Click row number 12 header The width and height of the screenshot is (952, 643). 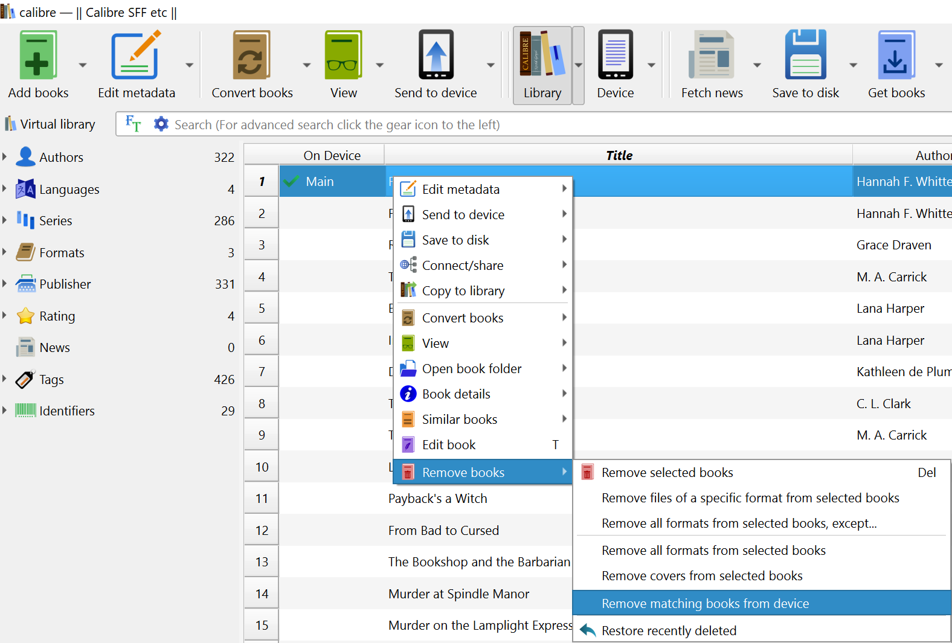[x=262, y=530]
